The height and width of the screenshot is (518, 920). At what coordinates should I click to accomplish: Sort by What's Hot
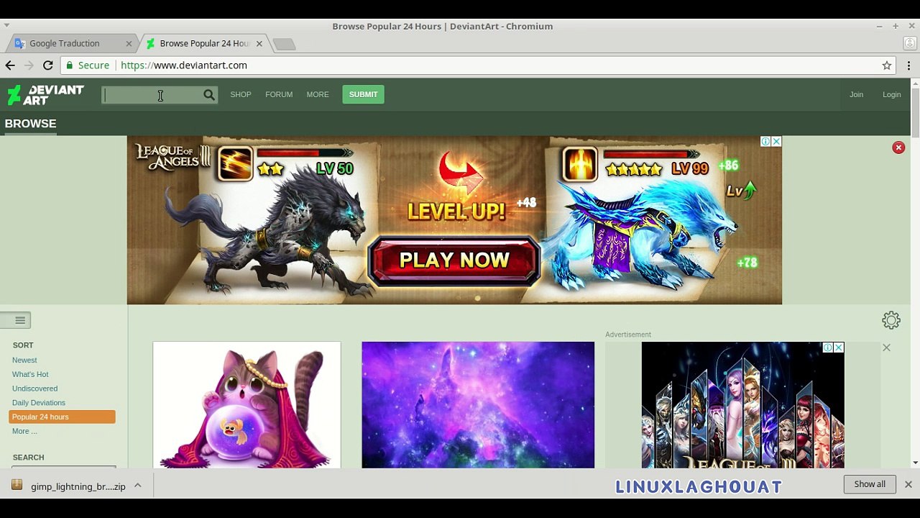pyautogui.click(x=30, y=375)
